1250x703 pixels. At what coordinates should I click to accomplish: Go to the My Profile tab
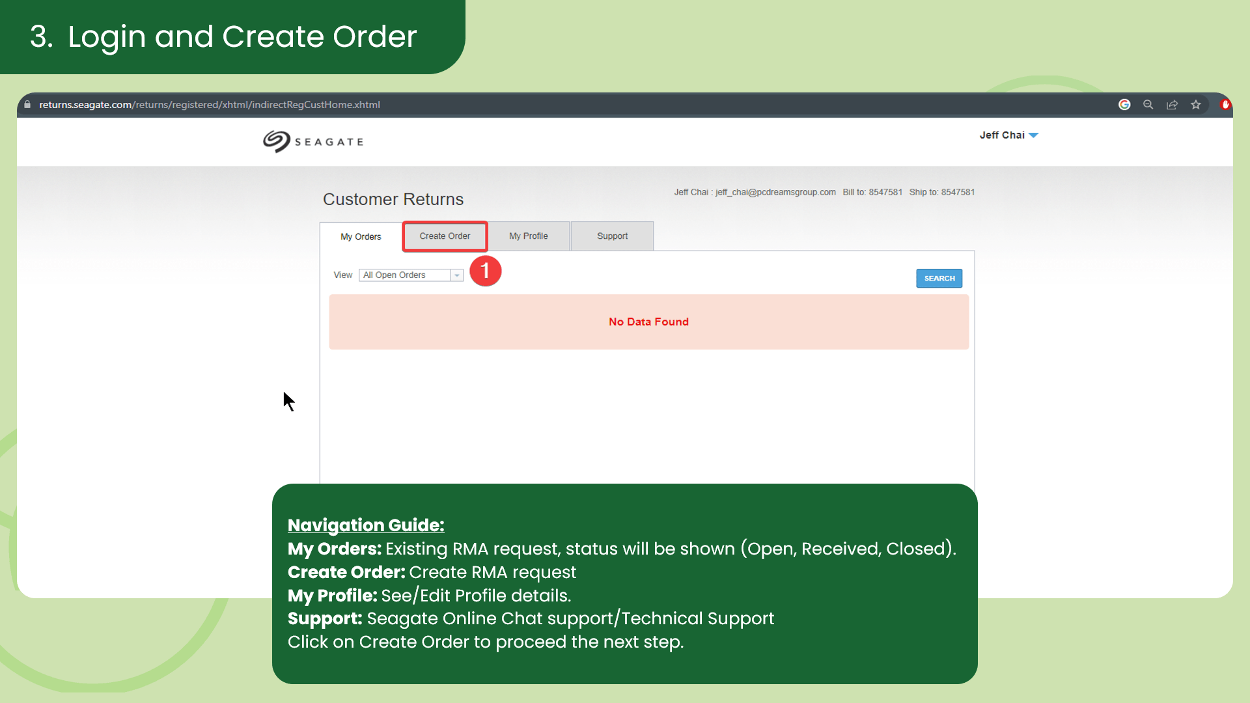(x=528, y=236)
